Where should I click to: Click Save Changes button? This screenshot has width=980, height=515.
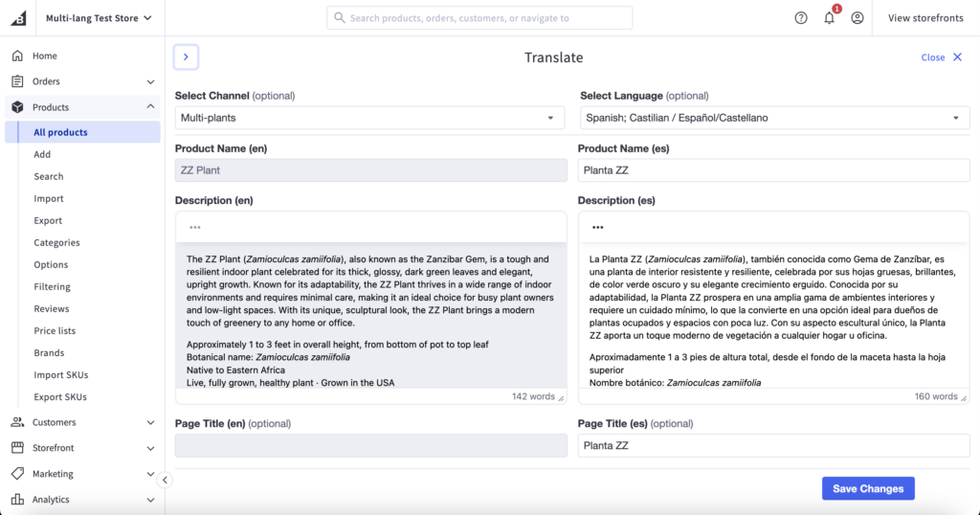point(868,488)
